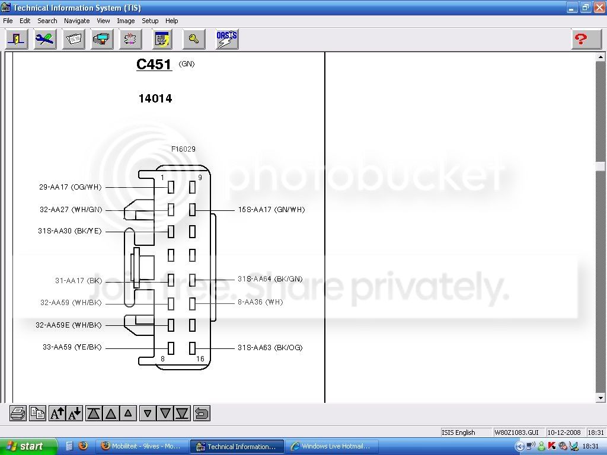This screenshot has height=455, width=607.
Task: Click the decrease text size icon
Action: click(75, 414)
